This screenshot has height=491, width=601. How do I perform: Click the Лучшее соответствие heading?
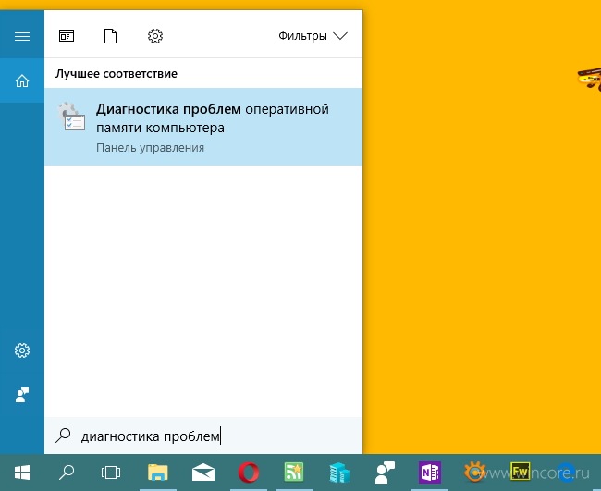coord(117,74)
